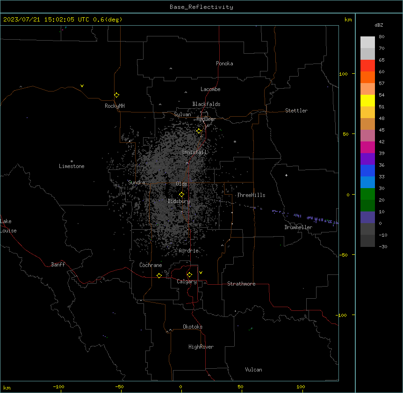Viewport: 403px width, 393px height.
Task: Click the asterisk marker east of Innisfail
Action: 235,141
